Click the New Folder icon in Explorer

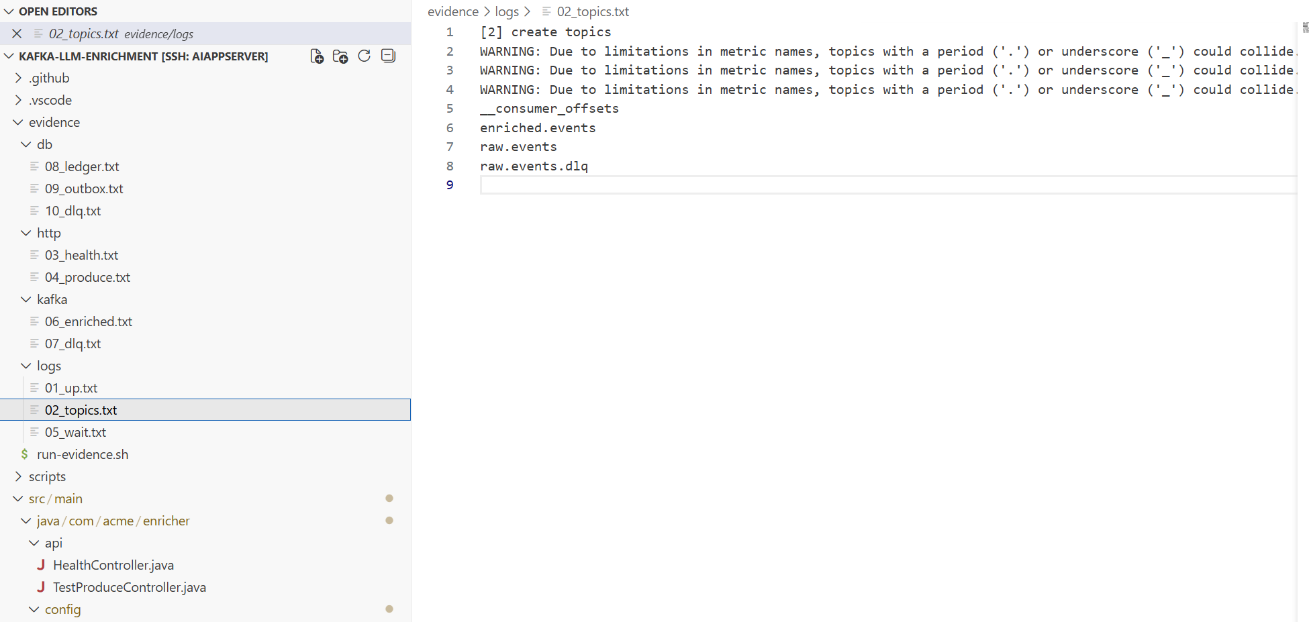tap(340, 56)
